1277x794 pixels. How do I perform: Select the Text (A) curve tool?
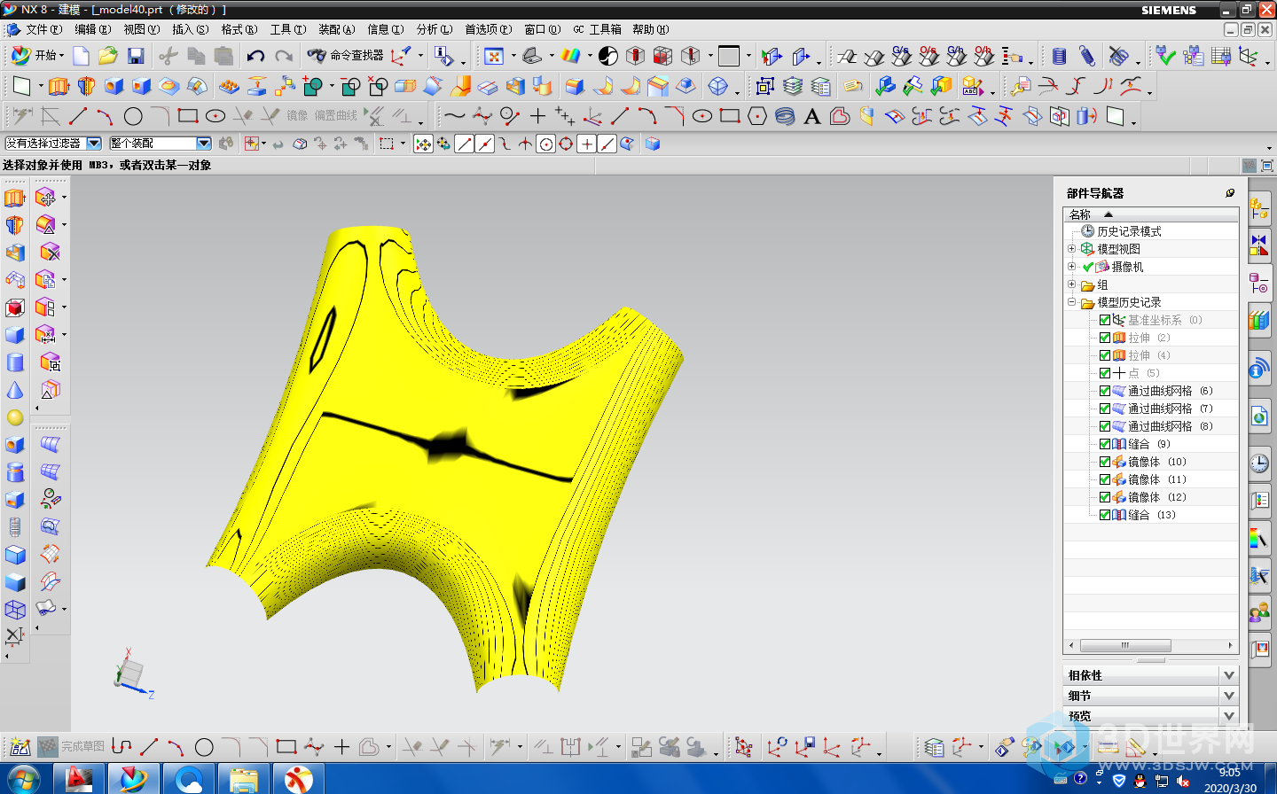[812, 116]
